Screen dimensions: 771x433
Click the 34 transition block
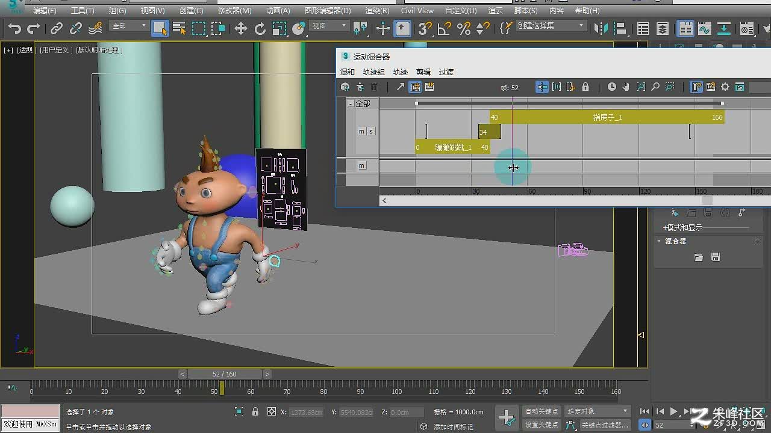click(489, 132)
